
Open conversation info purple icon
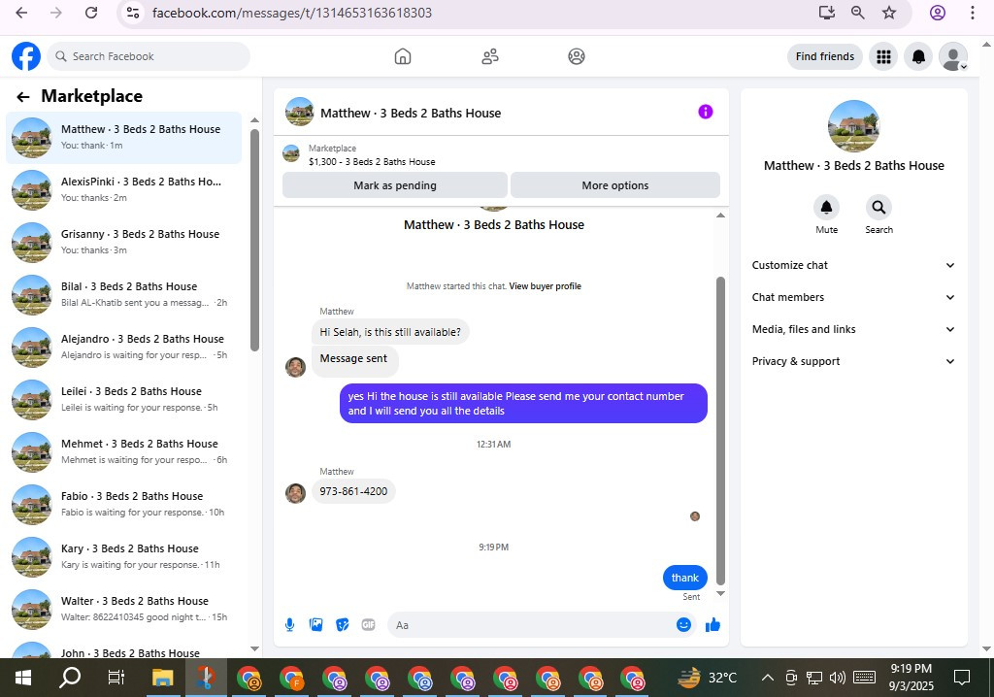(x=706, y=113)
